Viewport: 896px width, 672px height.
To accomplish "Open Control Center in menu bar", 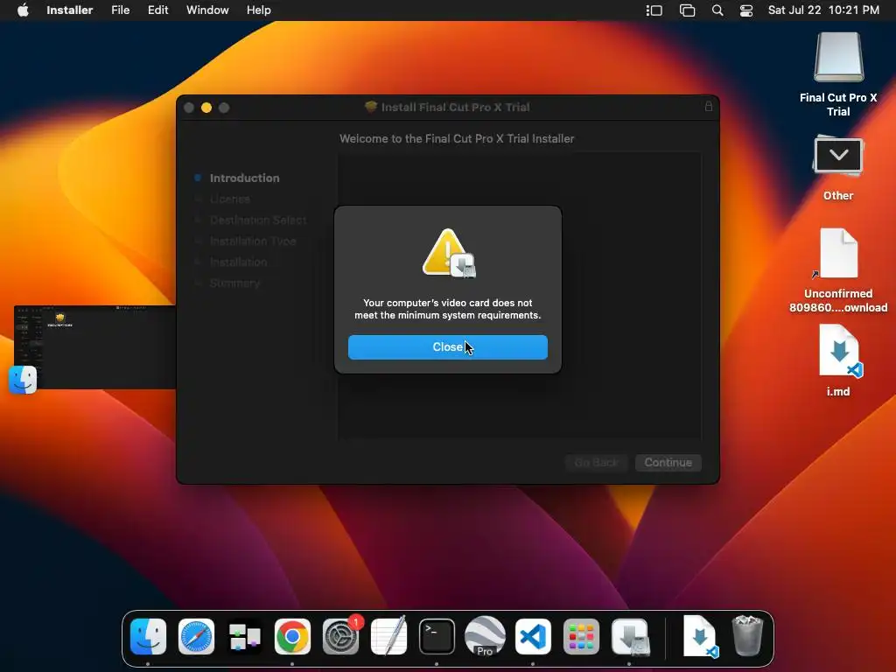I will 745,10.
